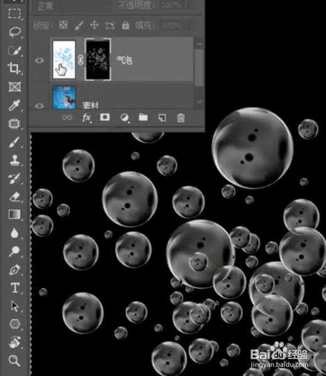Image resolution: width=326 pixels, height=376 pixels.
Task: Select the Frame tool
Action: pyautogui.click(x=14, y=87)
